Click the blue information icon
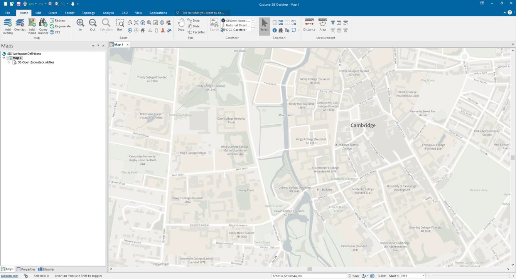The image size is (516, 279). tap(275, 30)
